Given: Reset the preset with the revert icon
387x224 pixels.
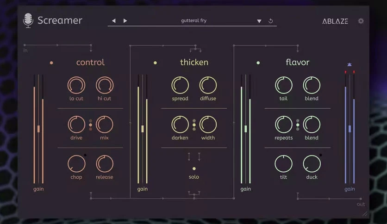Looking at the screenshot, I should [x=271, y=21].
